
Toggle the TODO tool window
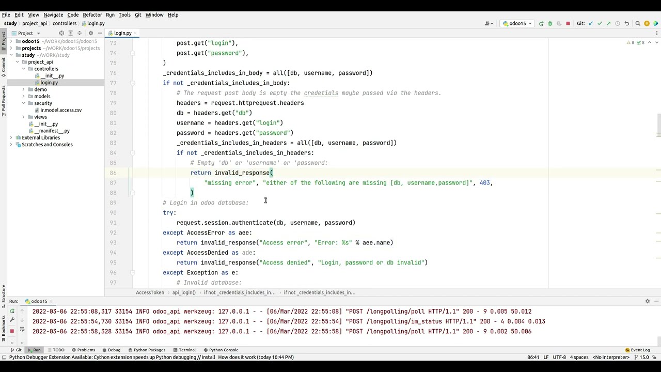56,350
